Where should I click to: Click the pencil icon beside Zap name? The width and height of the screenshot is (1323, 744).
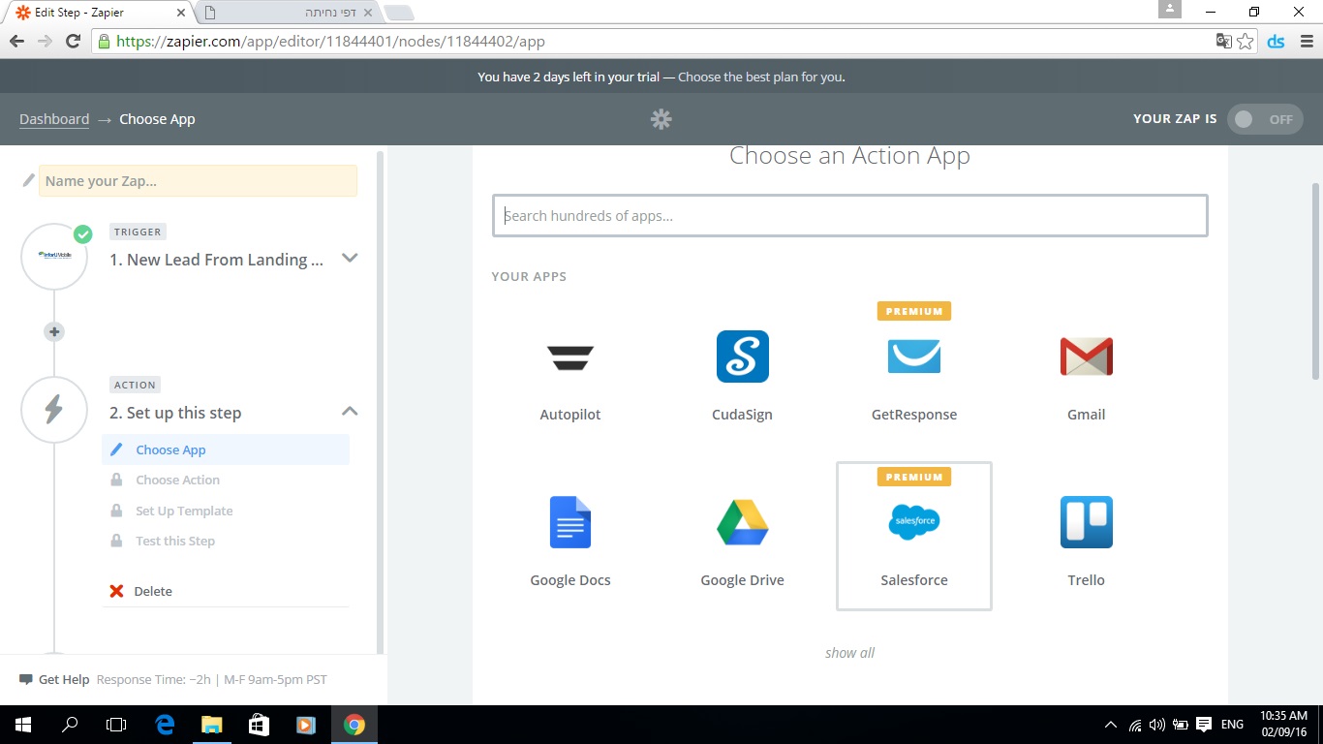(x=29, y=180)
